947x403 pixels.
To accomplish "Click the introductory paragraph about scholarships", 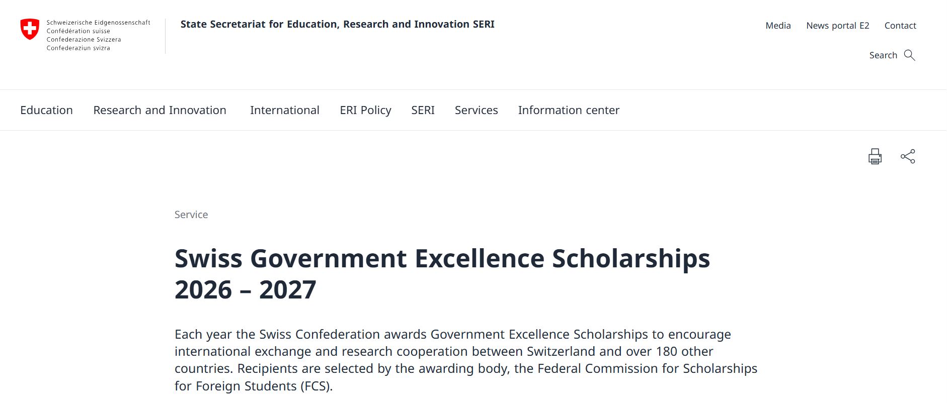I will coord(466,360).
